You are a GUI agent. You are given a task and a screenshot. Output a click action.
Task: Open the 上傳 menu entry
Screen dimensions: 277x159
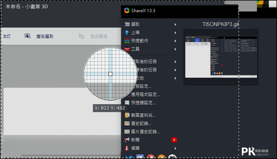pos(135,33)
